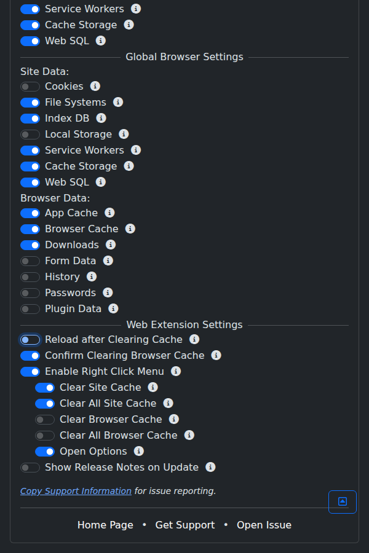Viewport: 369px width, 553px height.
Task: Toggle Form Data on under Browser Data
Action: pyautogui.click(x=30, y=261)
